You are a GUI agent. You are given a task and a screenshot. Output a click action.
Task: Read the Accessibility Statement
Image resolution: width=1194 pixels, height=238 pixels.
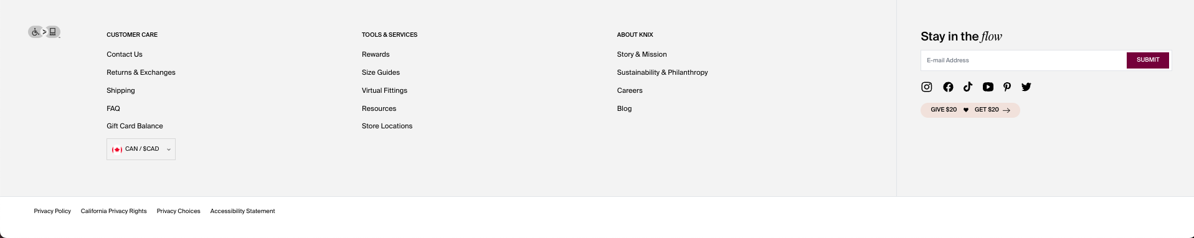242,211
